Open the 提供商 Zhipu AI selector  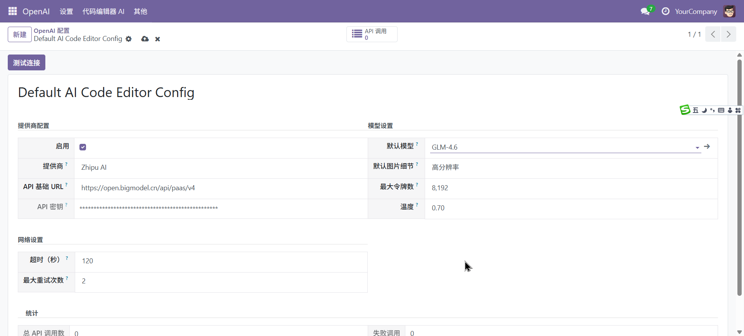pyautogui.click(x=221, y=167)
